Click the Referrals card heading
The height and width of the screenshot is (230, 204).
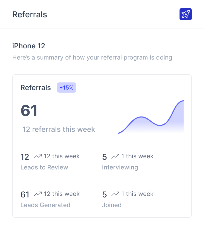36,88
